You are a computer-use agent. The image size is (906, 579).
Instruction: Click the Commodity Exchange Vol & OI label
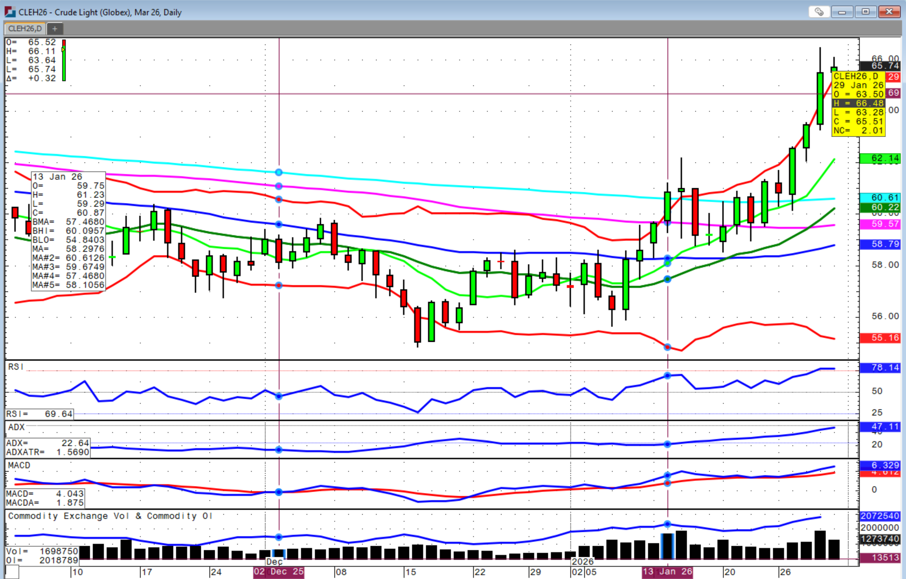(110, 516)
